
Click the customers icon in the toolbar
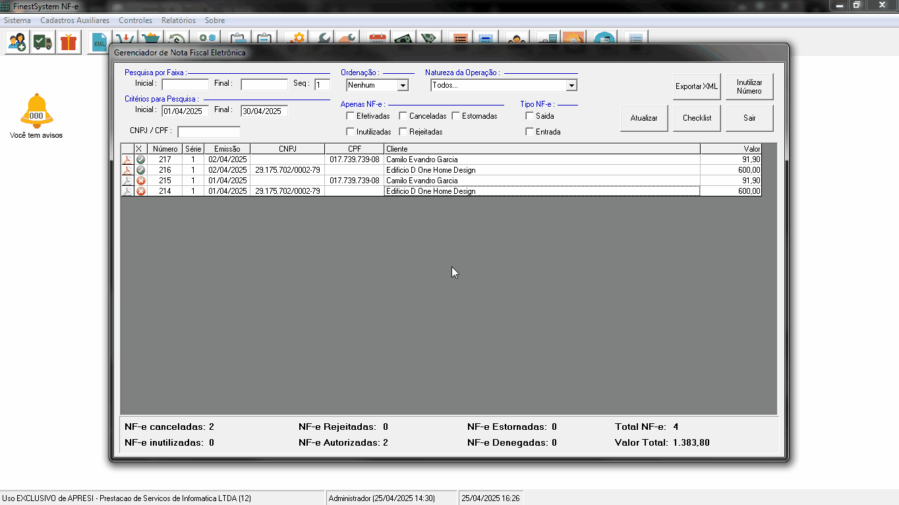(18, 42)
